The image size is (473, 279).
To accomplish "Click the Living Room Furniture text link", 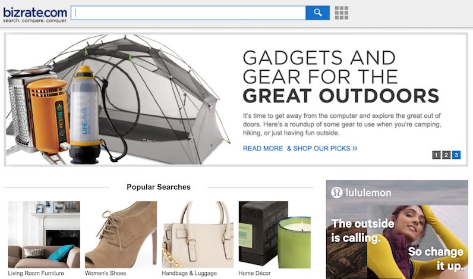I will 36,273.
